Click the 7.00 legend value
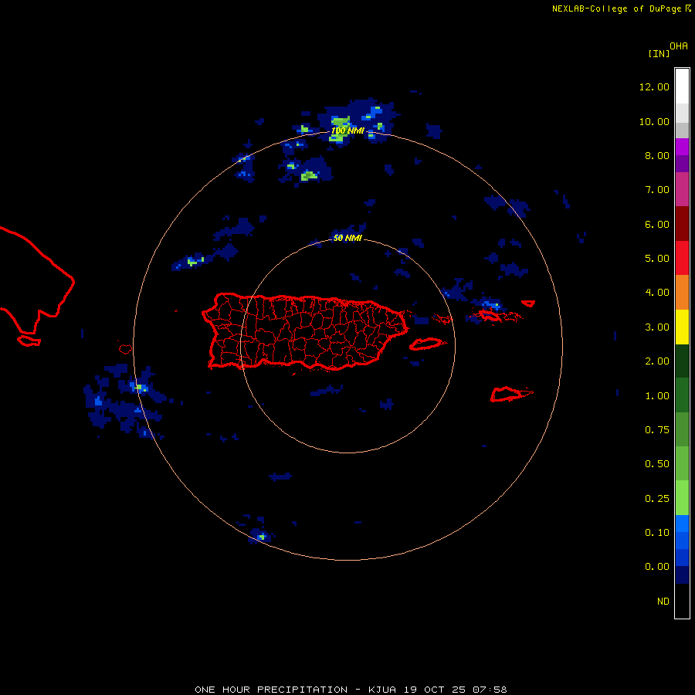695x695 pixels. pyautogui.click(x=657, y=190)
